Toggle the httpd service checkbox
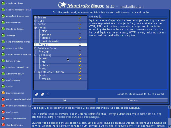 coord(80,31)
